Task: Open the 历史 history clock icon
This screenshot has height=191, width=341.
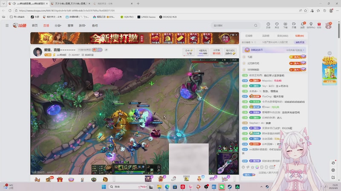Action: pyautogui.click(x=269, y=25)
